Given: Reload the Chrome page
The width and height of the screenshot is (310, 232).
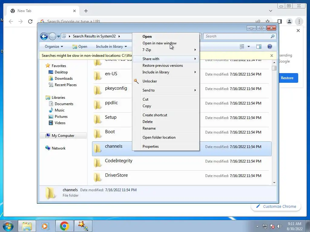Looking at the screenshot, I should tap(30, 21).
